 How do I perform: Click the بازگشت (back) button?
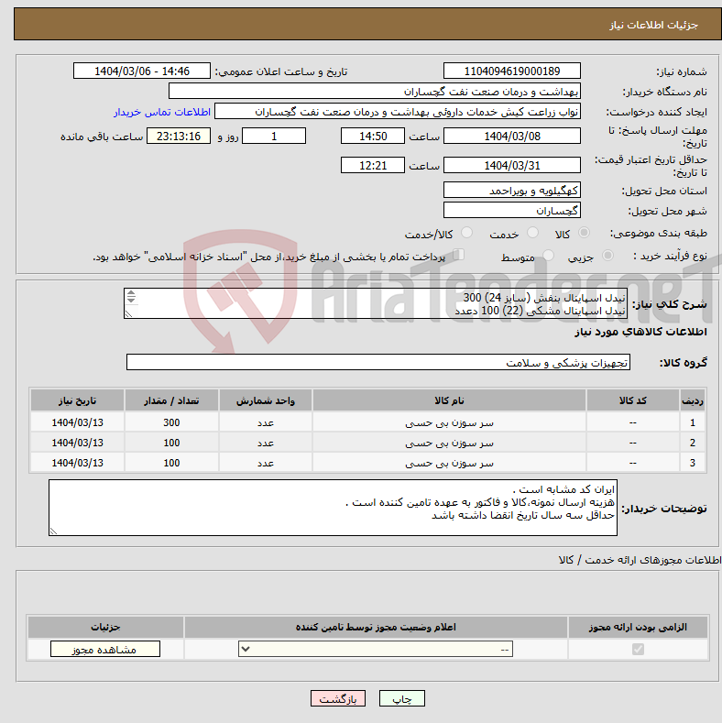(x=338, y=699)
